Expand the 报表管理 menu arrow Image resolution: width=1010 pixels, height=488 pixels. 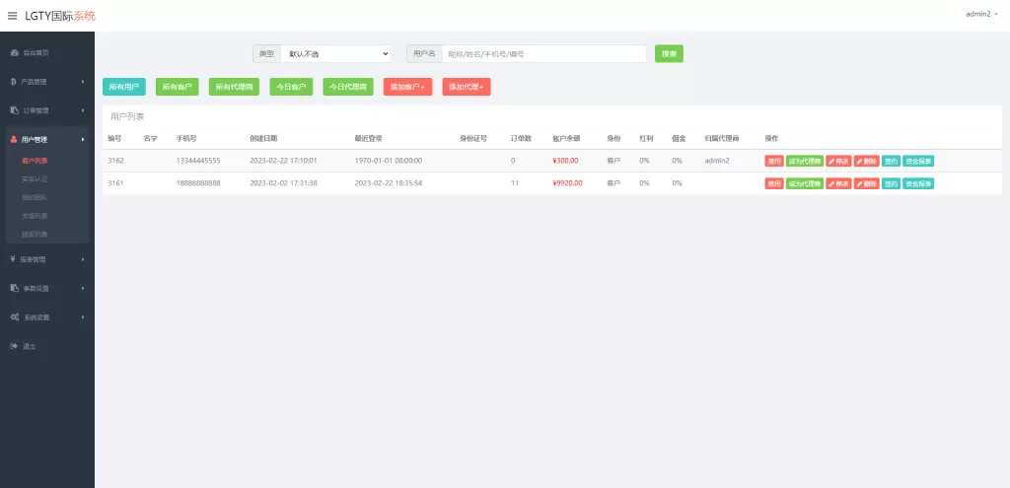[83, 259]
